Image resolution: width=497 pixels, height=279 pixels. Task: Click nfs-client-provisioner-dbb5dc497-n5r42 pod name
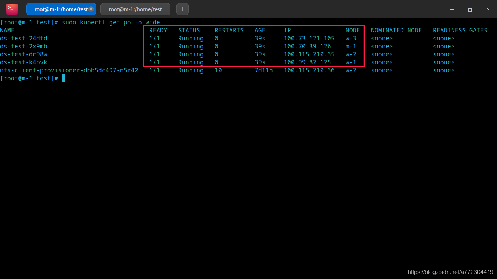tap(69, 70)
